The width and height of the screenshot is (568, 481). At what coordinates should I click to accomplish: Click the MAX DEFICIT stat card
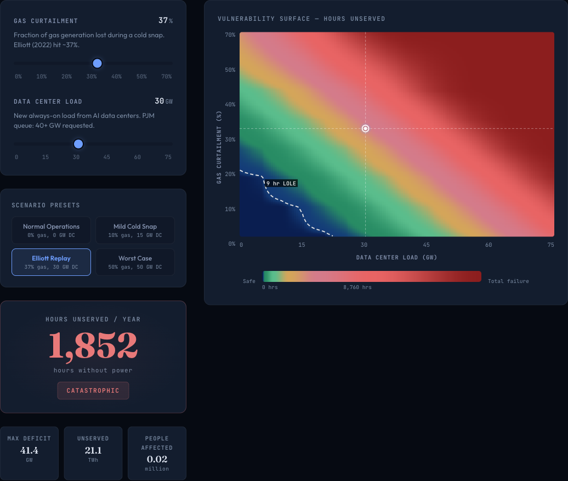(30, 453)
